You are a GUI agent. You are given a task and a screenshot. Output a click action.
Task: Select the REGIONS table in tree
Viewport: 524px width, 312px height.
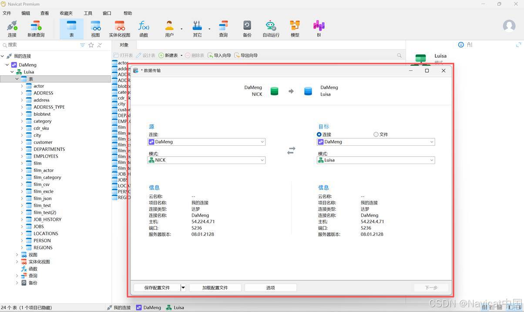coord(43,248)
